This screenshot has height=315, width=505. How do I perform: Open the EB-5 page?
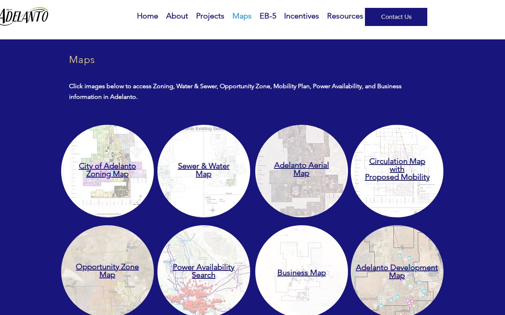pyautogui.click(x=268, y=16)
